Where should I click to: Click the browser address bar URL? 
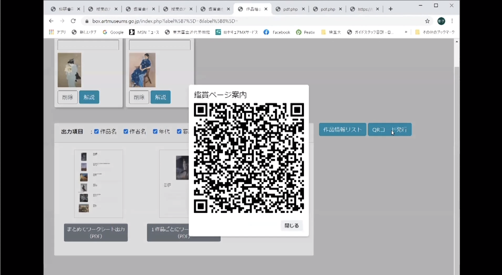(165, 21)
